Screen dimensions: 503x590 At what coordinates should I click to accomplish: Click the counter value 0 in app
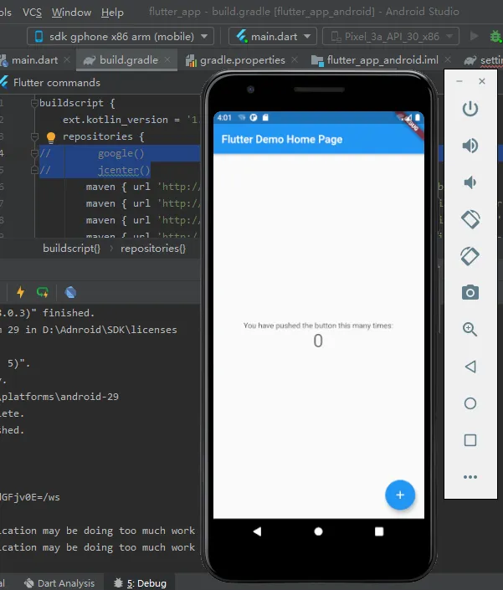[318, 341]
